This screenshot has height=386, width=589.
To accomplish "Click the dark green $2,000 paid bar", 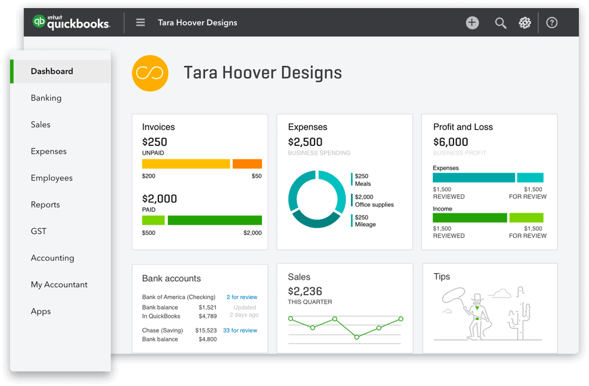I will point(215,220).
